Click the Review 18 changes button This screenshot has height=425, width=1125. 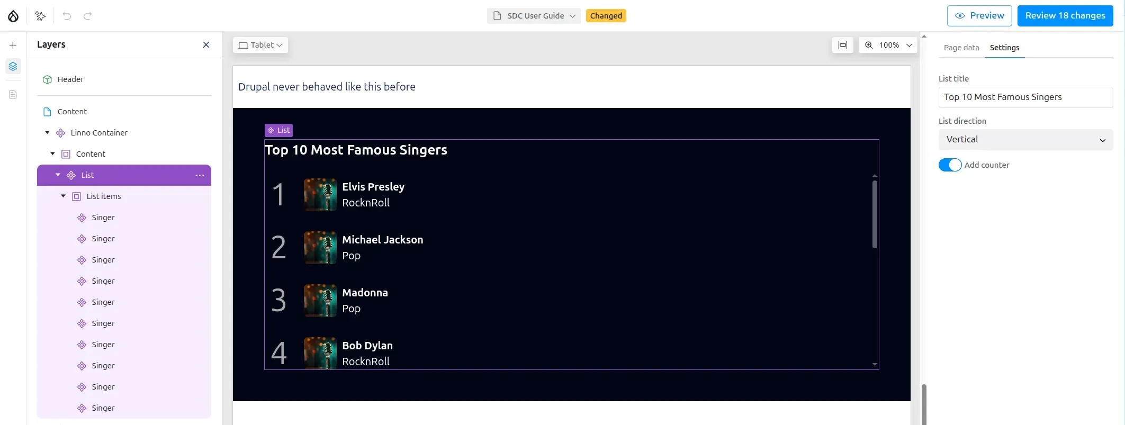pyautogui.click(x=1065, y=15)
